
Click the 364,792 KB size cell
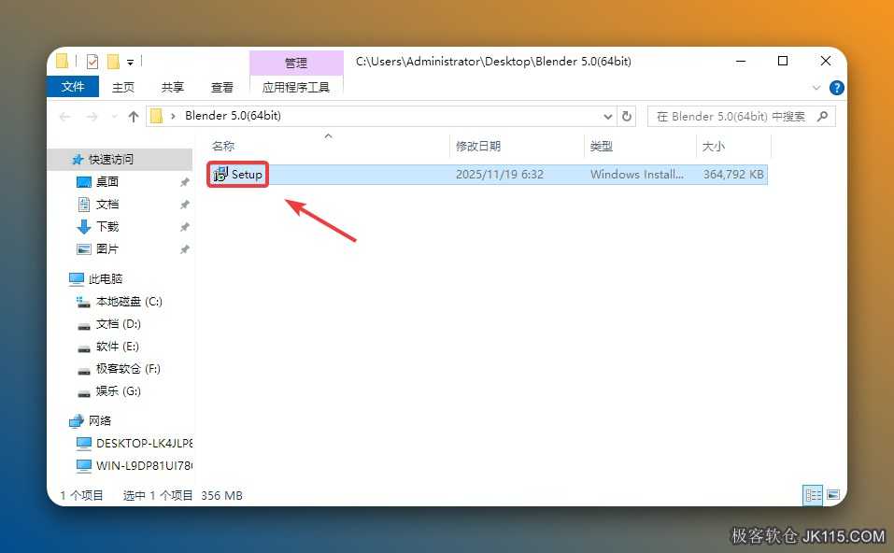(x=733, y=175)
